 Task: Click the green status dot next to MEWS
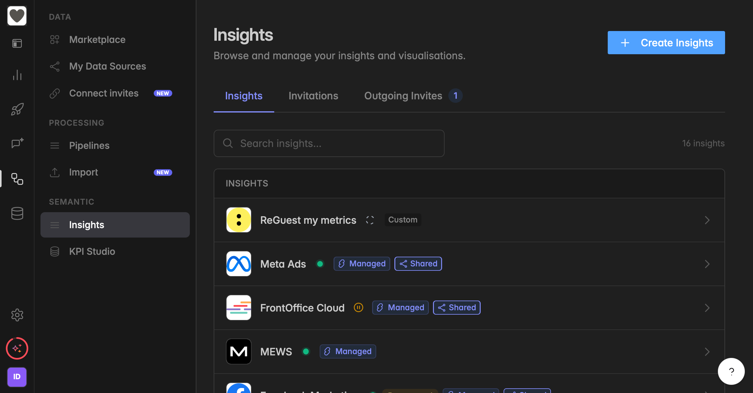[x=306, y=352]
